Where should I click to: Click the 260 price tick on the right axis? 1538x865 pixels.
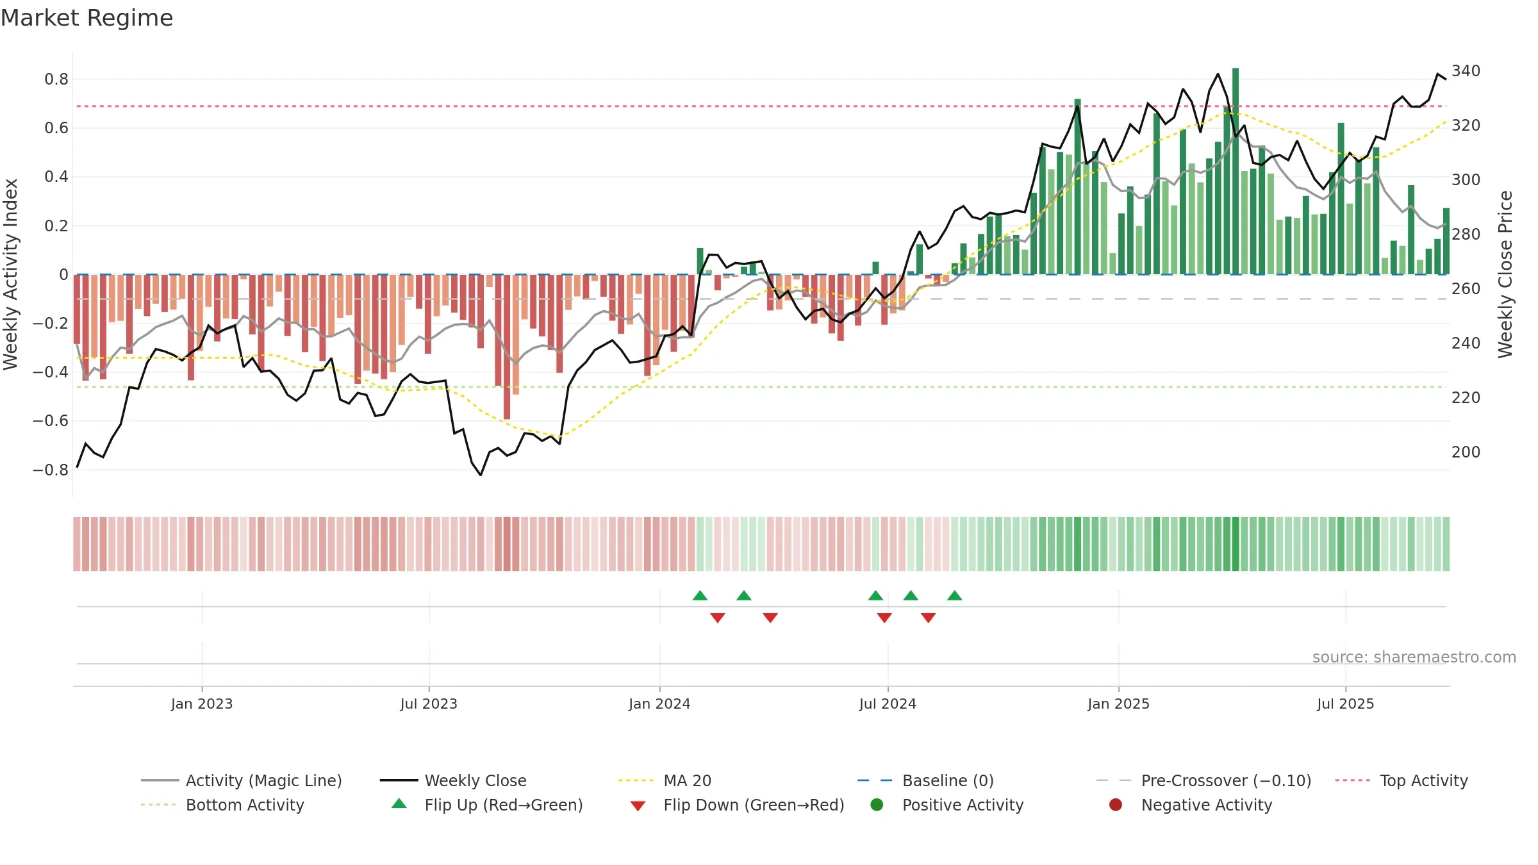click(1466, 288)
